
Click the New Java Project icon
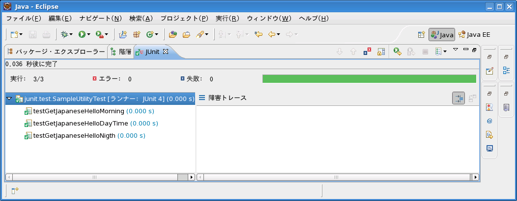pyautogui.click(x=123, y=34)
